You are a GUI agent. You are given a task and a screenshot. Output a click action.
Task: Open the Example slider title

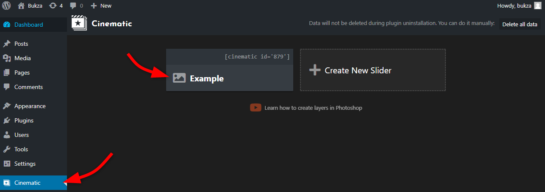click(207, 78)
